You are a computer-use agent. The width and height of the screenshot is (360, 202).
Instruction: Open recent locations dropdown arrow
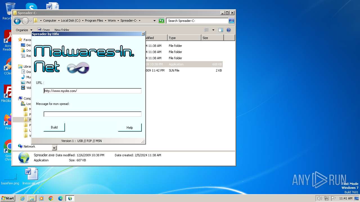click(x=30, y=21)
